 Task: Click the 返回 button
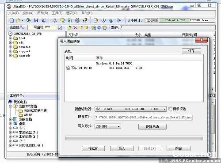click(179, 148)
